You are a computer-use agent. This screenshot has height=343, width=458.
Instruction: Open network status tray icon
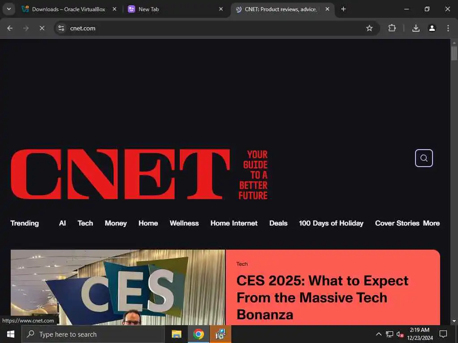pyautogui.click(x=390, y=334)
